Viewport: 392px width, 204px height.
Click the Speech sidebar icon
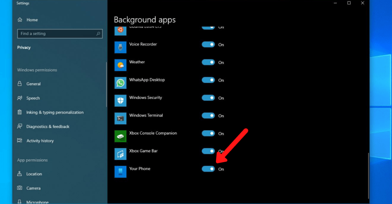pos(20,98)
